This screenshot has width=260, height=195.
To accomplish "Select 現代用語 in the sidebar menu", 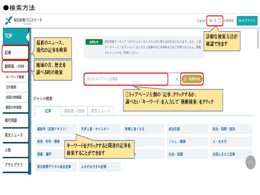I will tap(15, 120).
